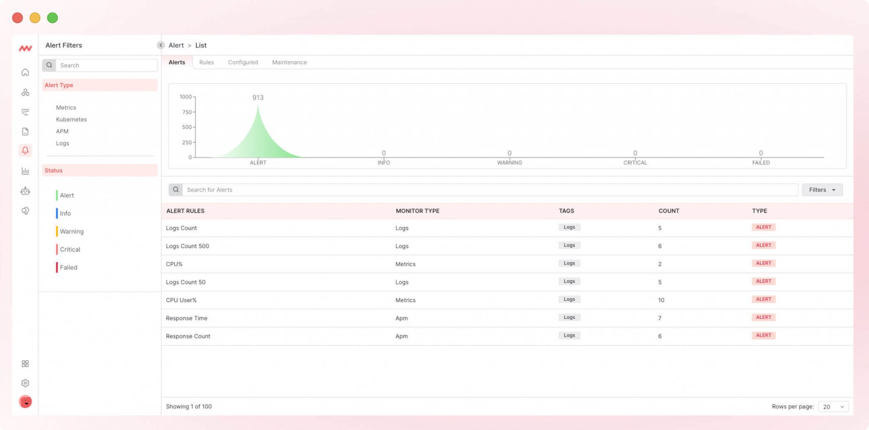The height and width of the screenshot is (430, 869).
Task: Select the Alerts bell icon
Action: pos(25,150)
